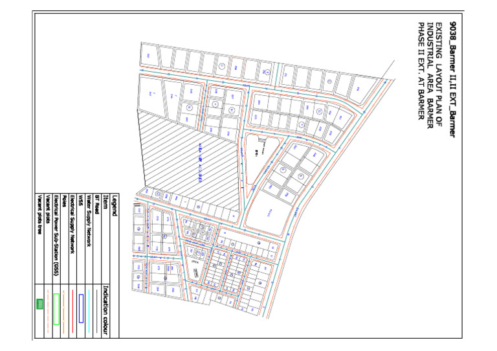497x351 pixels.
Task: Click the "PHASE II EXT. AT BARMER" heading line
Action: [421, 71]
